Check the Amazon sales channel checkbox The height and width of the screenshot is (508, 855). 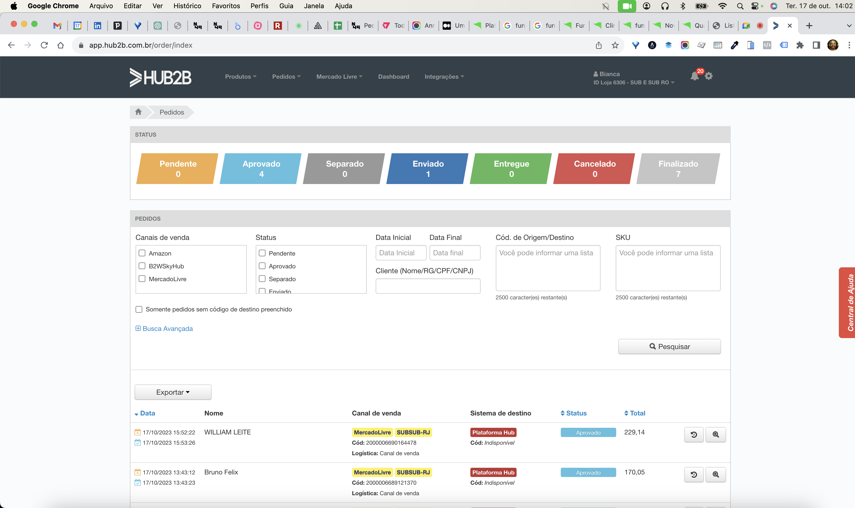tap(142, 253)
